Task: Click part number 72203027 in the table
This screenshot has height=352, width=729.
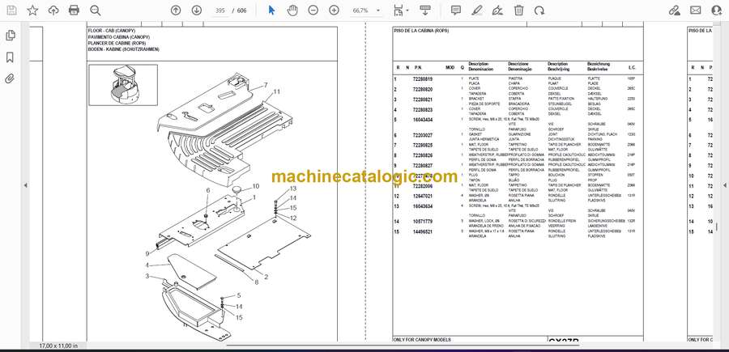Action: click(423, 135)
